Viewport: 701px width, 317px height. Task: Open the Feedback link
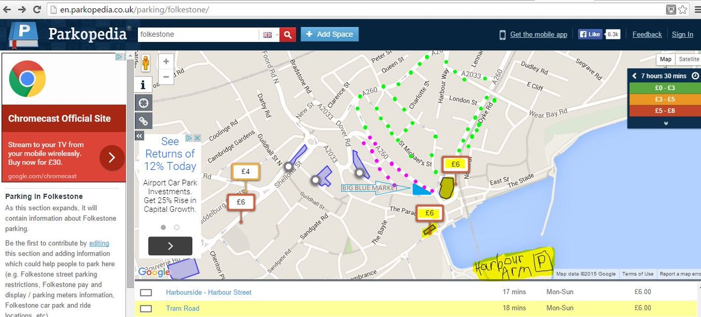[x=647, y=34]
